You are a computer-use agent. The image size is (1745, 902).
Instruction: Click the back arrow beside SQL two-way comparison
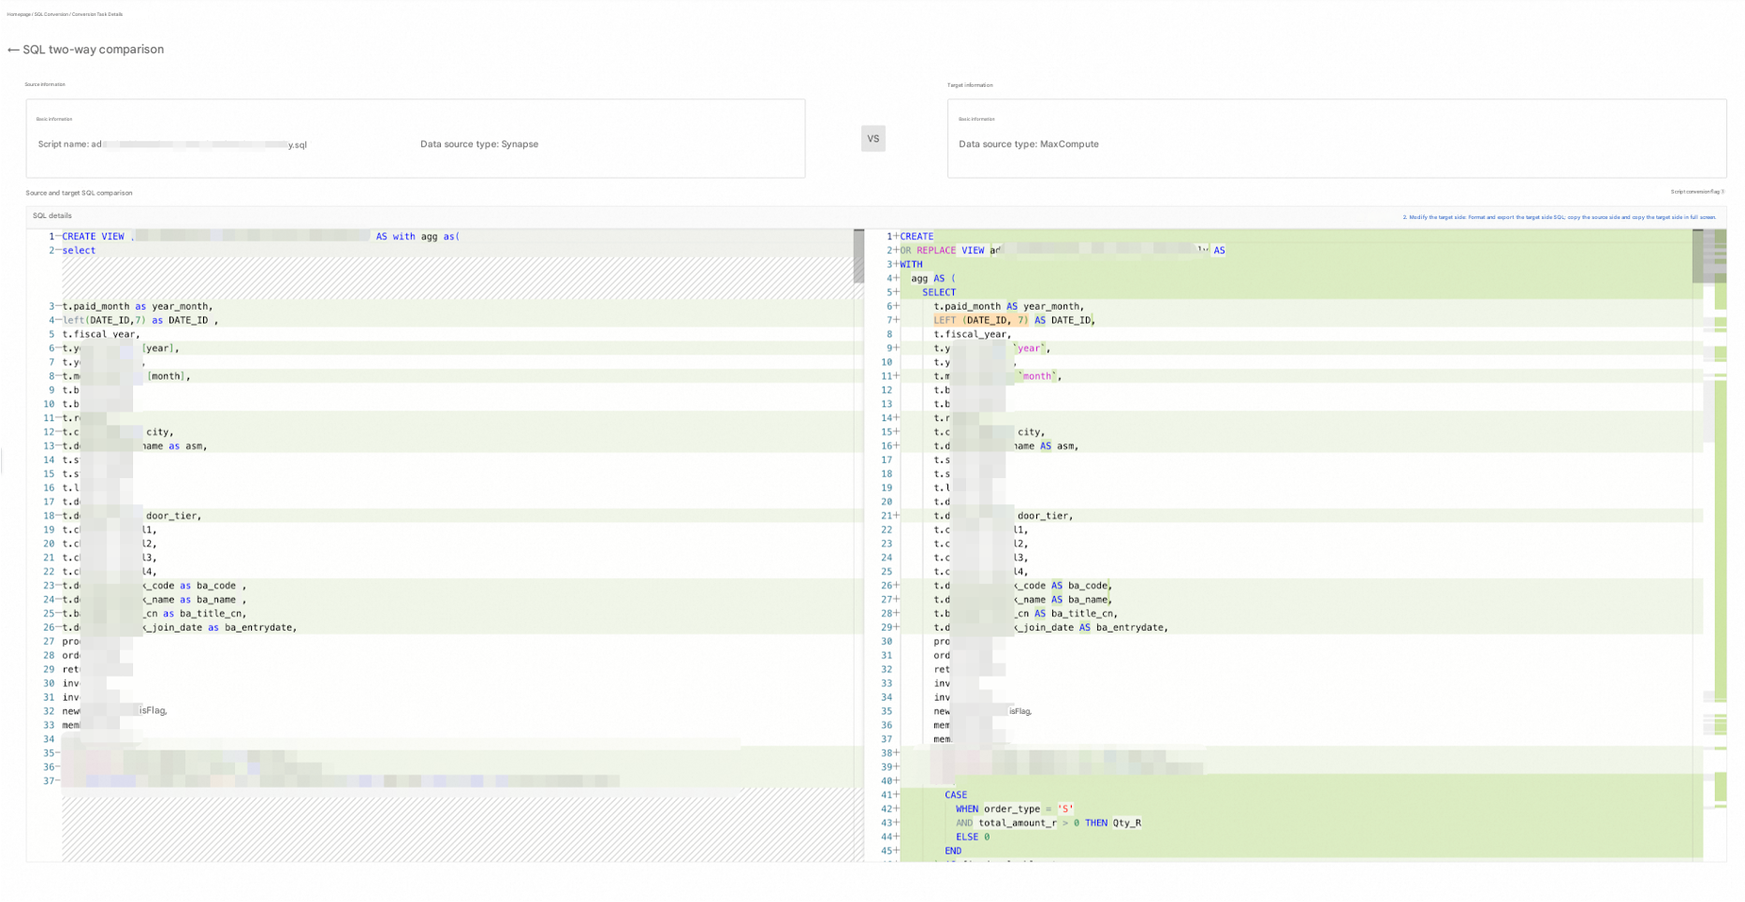click(13, 50)
